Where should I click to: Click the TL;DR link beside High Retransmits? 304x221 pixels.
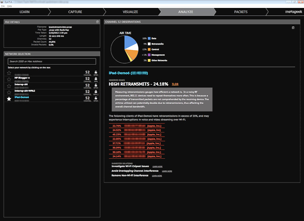(175, 84)
